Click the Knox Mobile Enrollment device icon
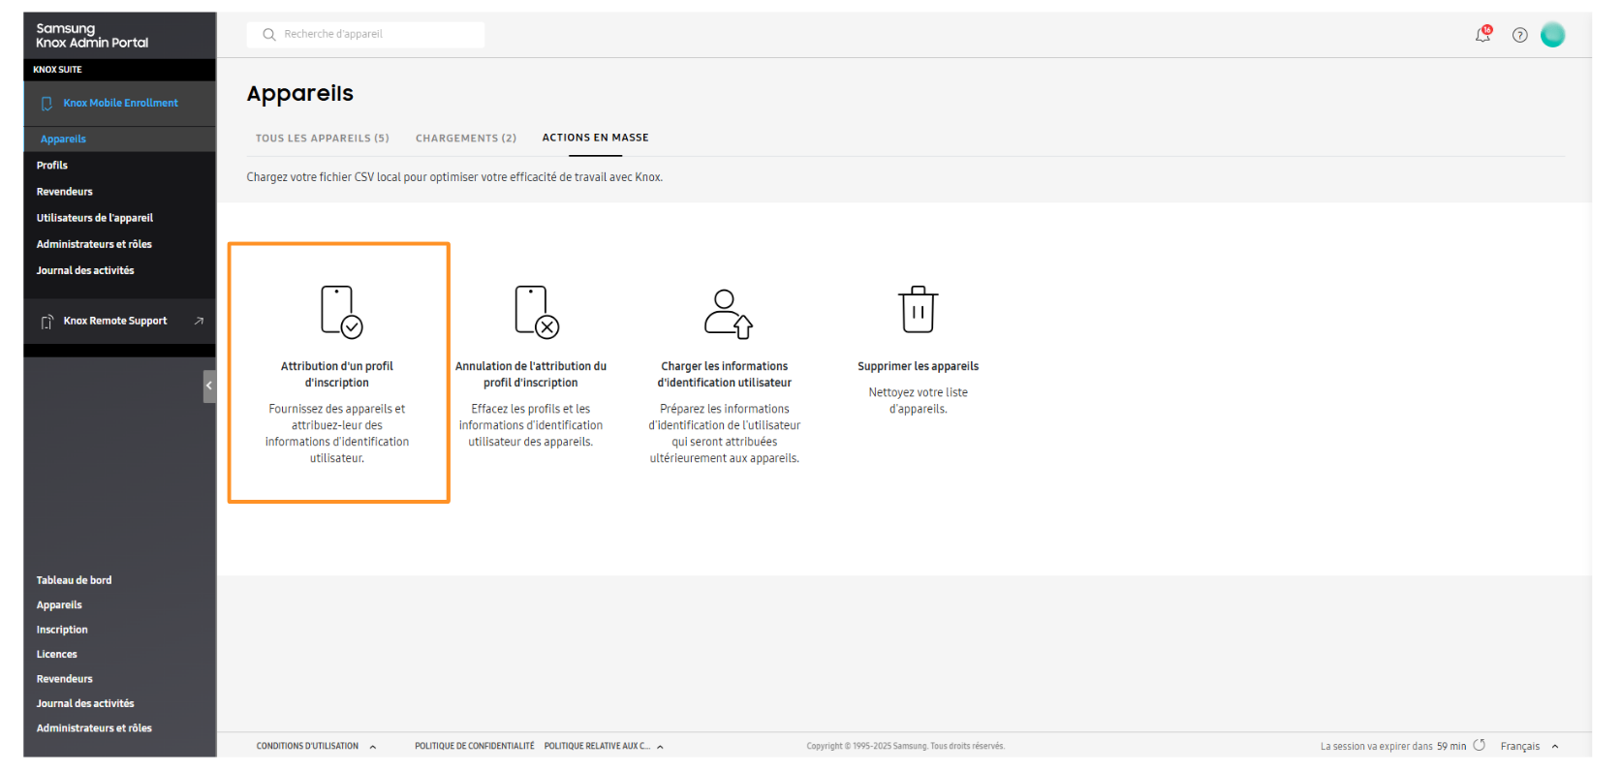The width and height of the screenshot is (1622, 772). coord(47,103)
